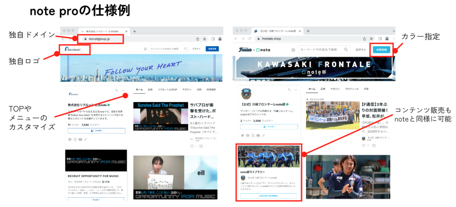The width and height of the screenshot is (456, 207).
Task: Select 記事 tab on Recruit page
Action: coord(150,90)
